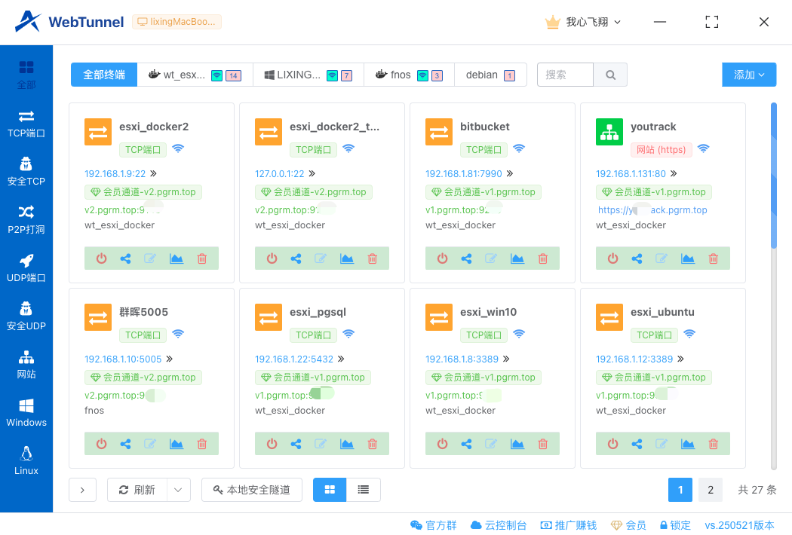792x535 pixels.
Task: Open P2P打洞 in the sidebar
Action: 26,219
